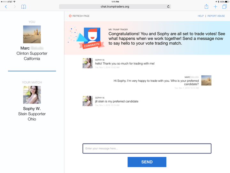
Task: Open the Safari share sheet icon
Action: [206, 6]
